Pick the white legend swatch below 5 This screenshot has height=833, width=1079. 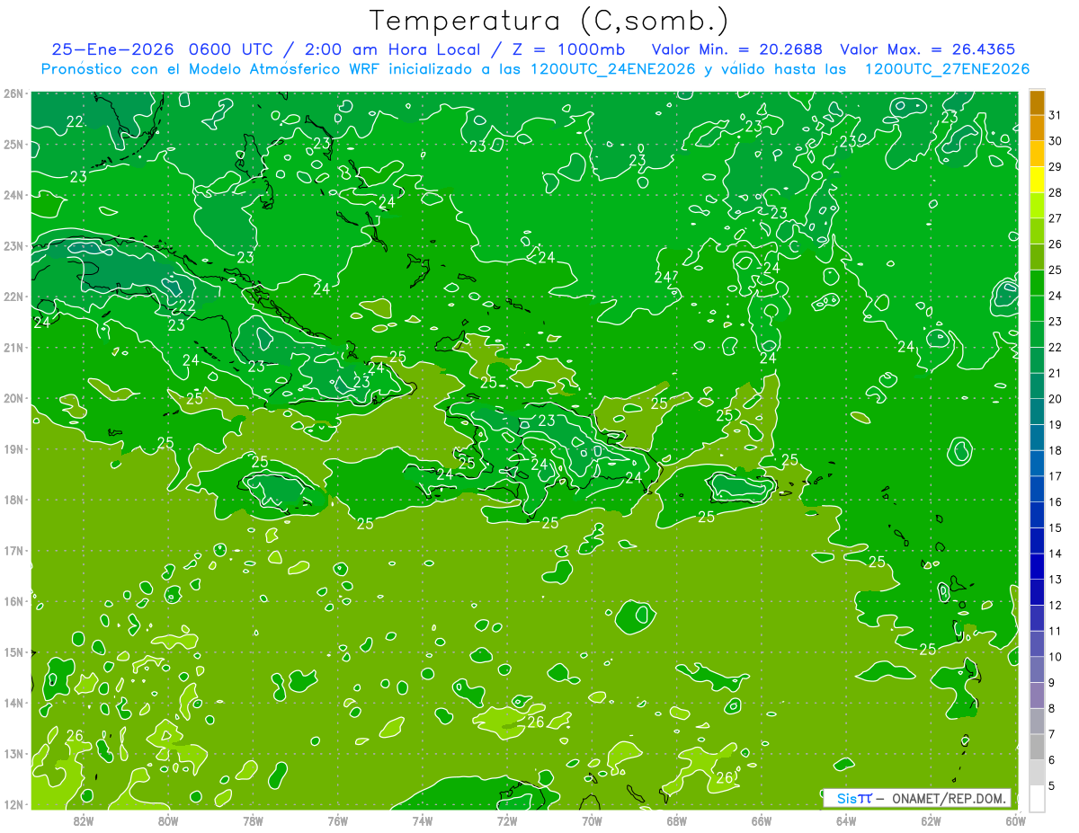pos(1037,799)
